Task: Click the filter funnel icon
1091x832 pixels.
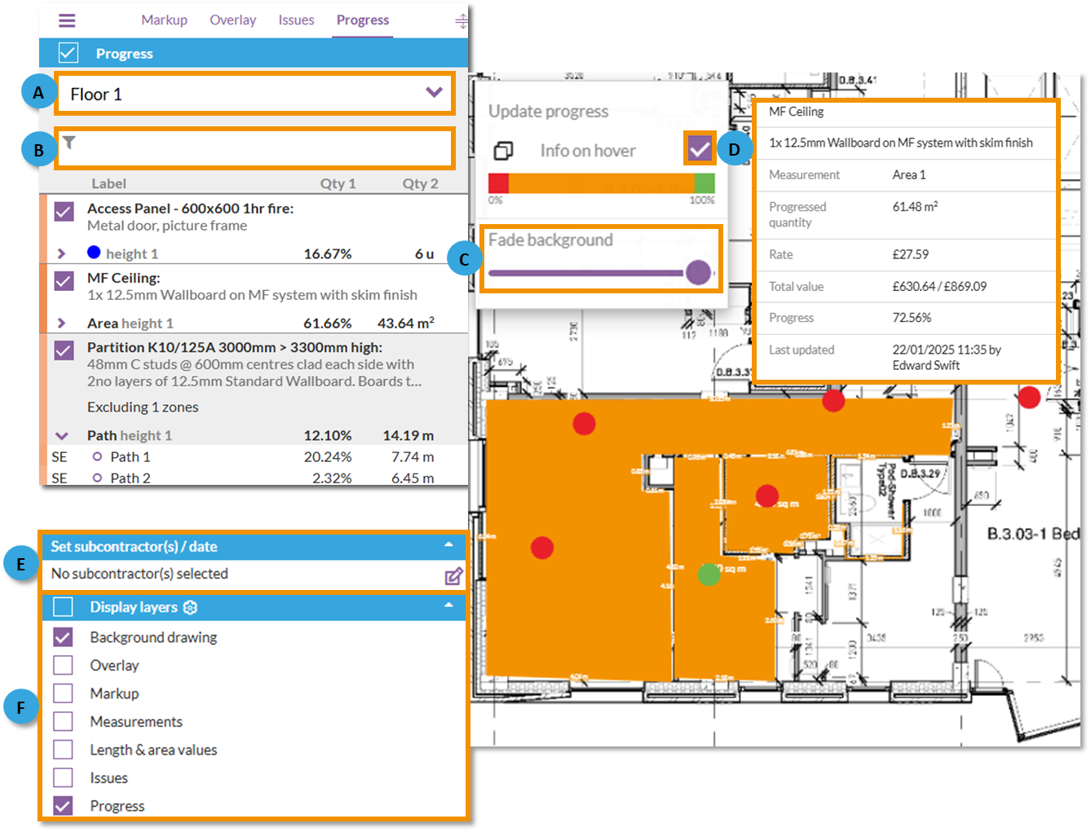Action: (69, 143)
